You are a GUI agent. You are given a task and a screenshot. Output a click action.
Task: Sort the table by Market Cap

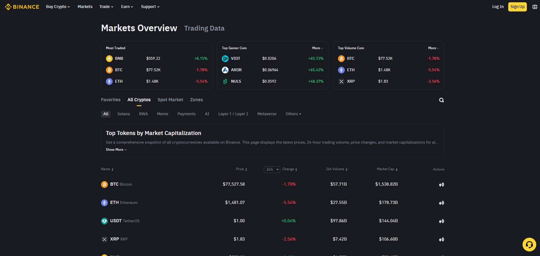click(387, 169)
